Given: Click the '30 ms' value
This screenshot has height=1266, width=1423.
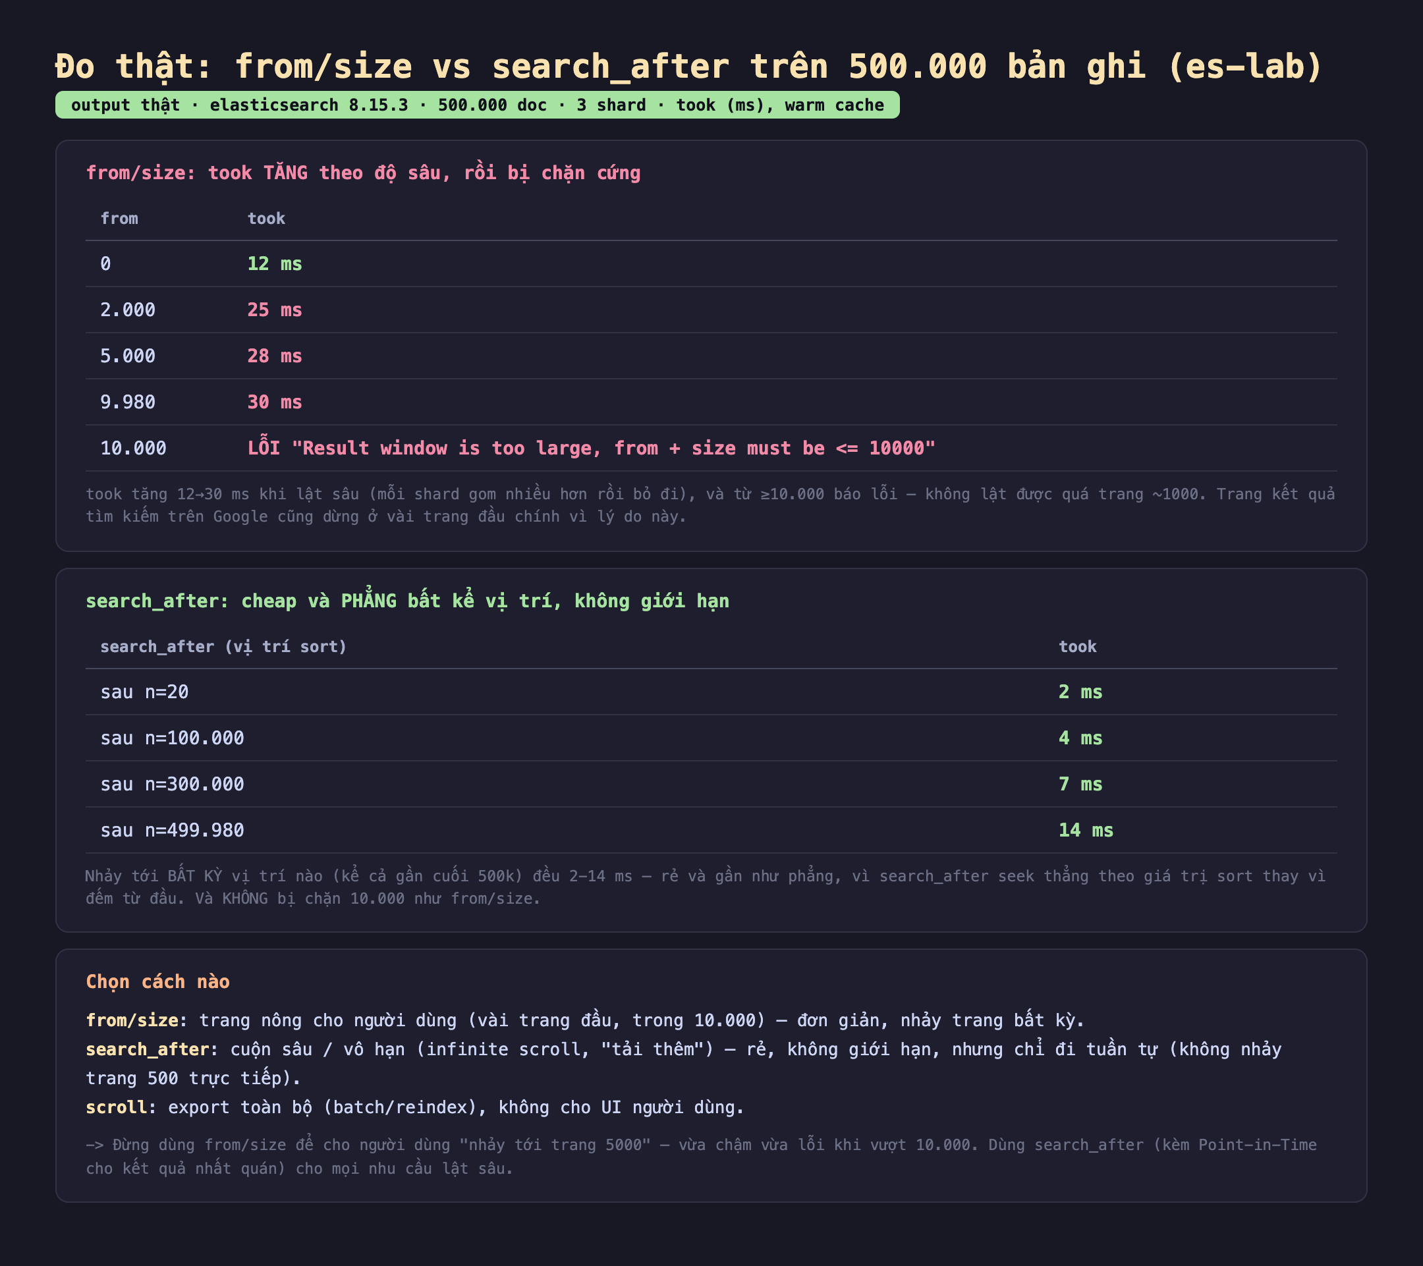Looking at the screenshot, I should tap(274, 402).
